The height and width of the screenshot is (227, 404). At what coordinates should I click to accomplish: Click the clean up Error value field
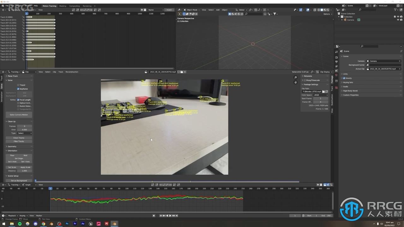[24, 130]
